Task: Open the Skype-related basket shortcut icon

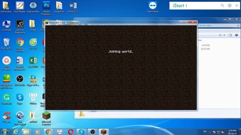Action: [x=33, y=81]
